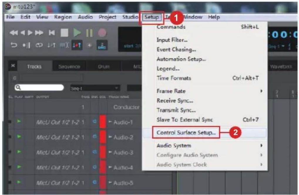The width and height of the screenshot is (299, 195).
Task: Toggle the blue enable icon on Audio-2
Action: [x=95, y=136]
